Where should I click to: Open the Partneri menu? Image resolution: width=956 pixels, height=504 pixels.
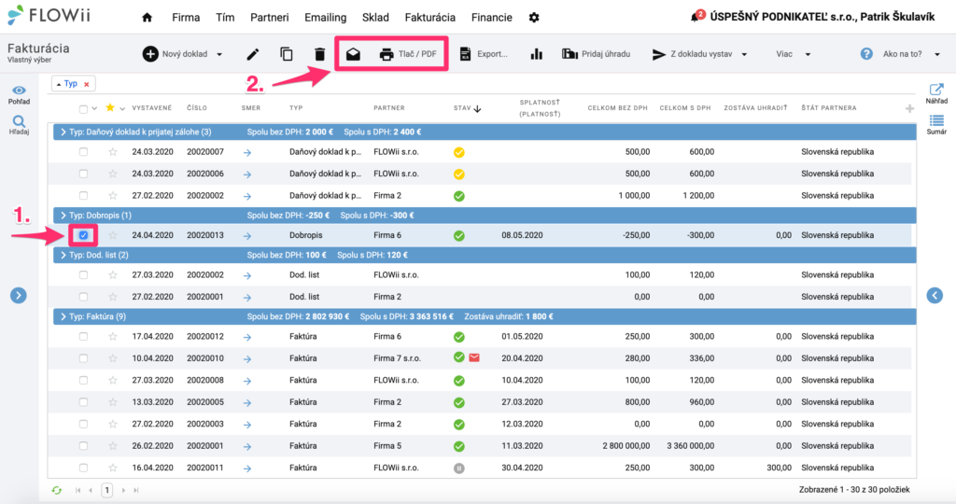(270, 18)
